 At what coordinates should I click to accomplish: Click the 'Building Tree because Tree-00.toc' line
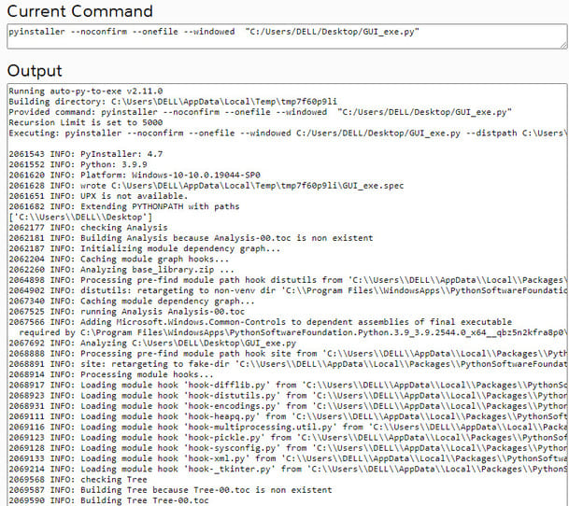tap(170, 491)
